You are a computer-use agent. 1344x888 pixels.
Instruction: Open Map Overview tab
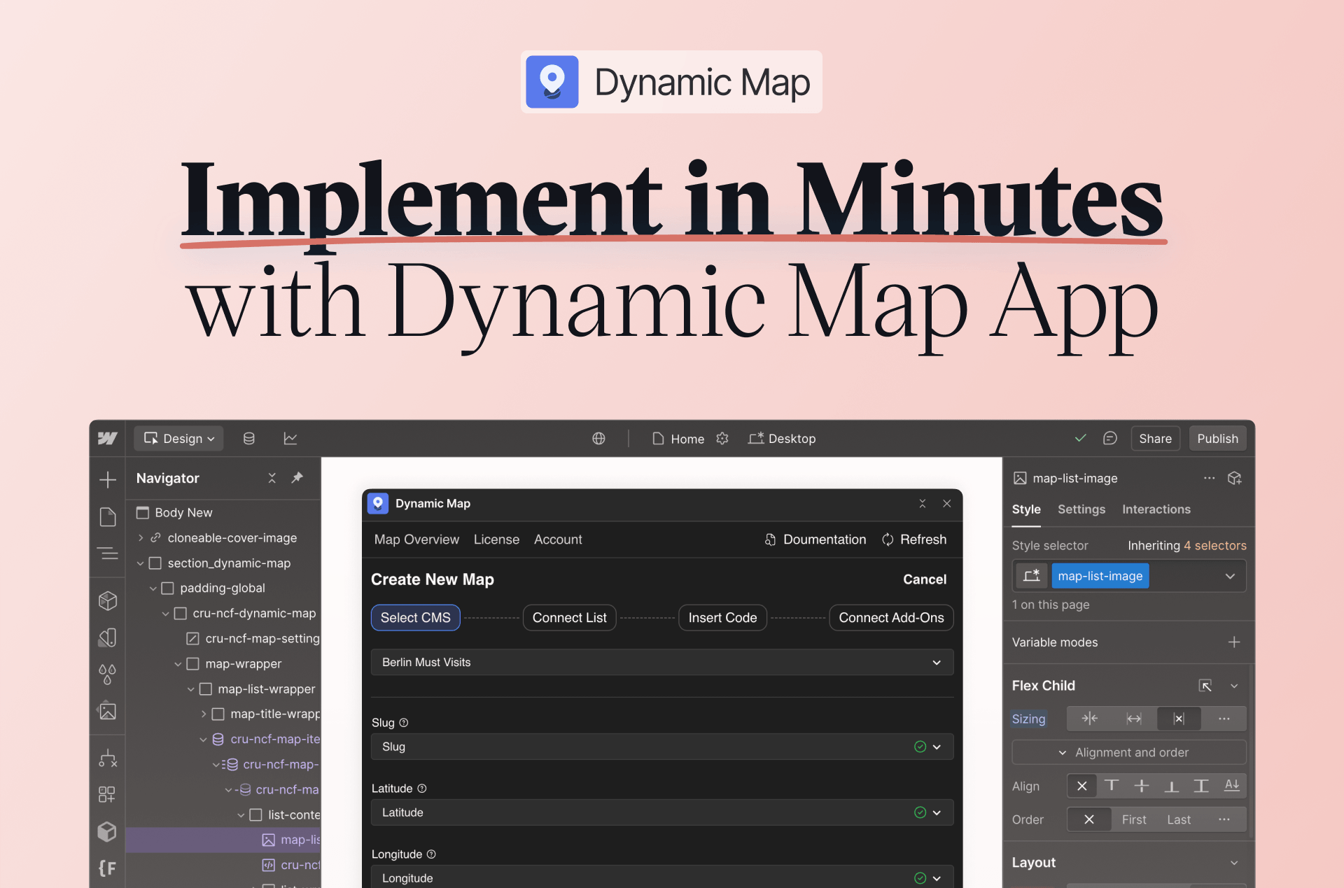416,540
